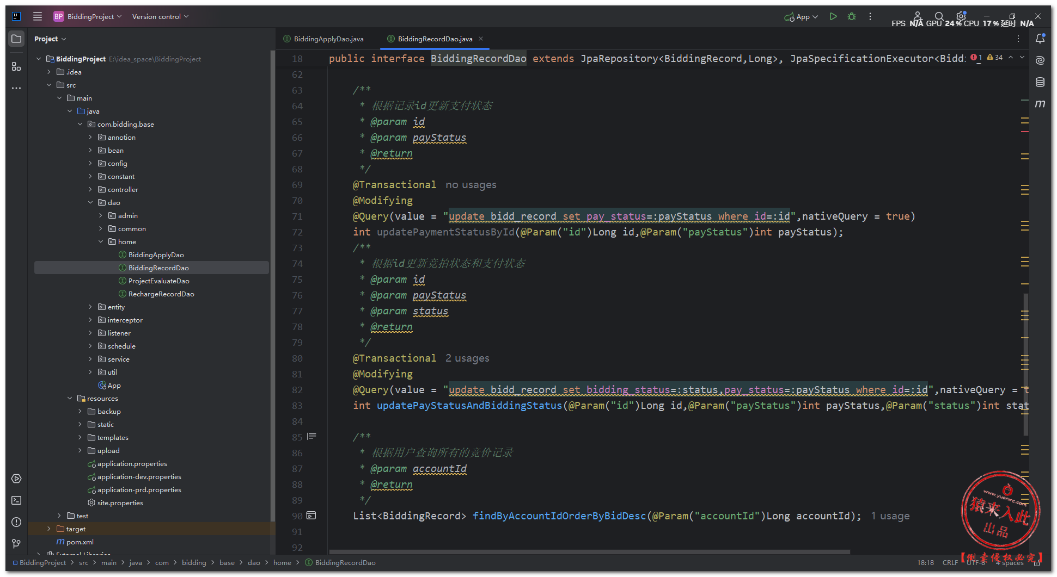Screen dimensions: 1057x577
Task: Open the main hamburger menu
Action: [x=38, y=16]
